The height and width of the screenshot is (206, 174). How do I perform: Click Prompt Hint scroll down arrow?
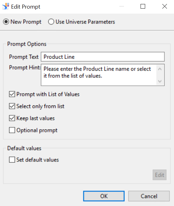(160, 81)
